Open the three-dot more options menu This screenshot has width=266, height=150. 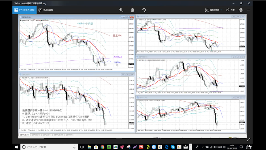(248, 10)
